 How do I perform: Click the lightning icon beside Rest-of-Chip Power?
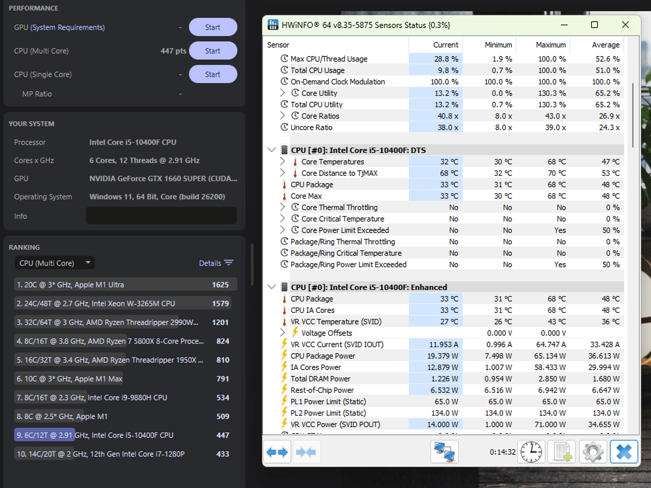pos(284,390)
